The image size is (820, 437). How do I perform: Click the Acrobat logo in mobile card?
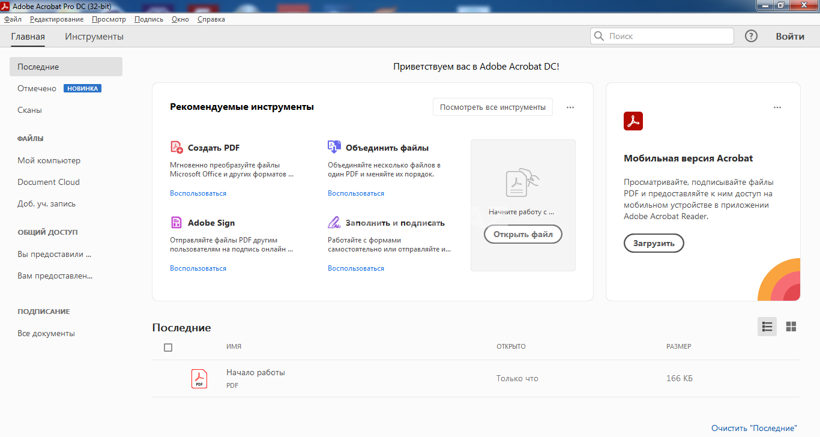tap(633, 121)
